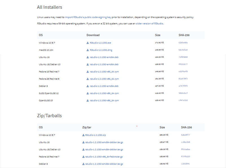Click download icon in Windows 10/8/7 installer row
This screenshot has width=226, height=168.
click(88, 43)
